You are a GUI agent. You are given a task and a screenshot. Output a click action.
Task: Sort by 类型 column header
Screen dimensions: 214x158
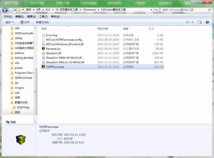pyautogui.click(x=126, y=29)
